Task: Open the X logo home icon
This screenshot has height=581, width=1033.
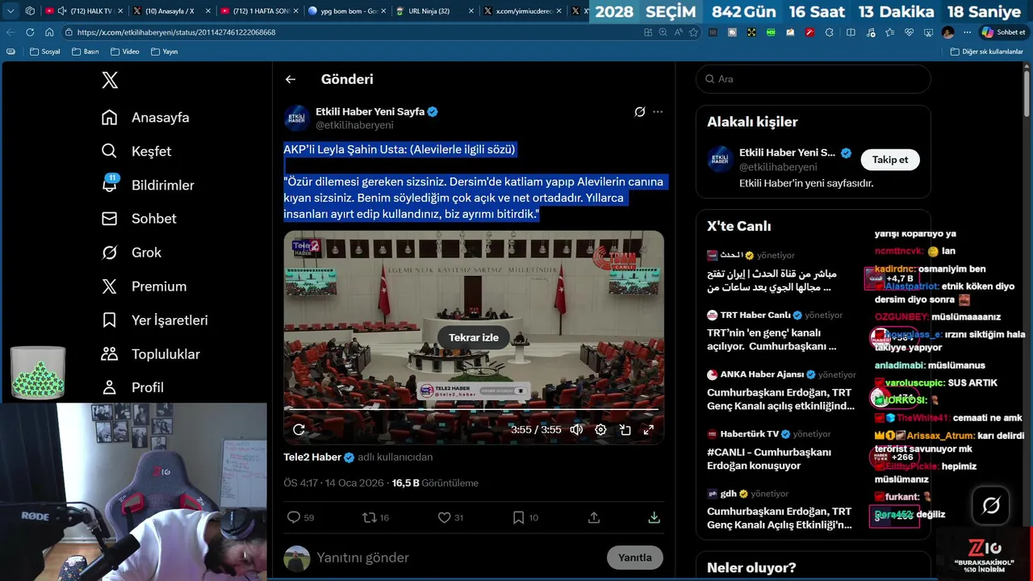Action: [x=110, y=80]
